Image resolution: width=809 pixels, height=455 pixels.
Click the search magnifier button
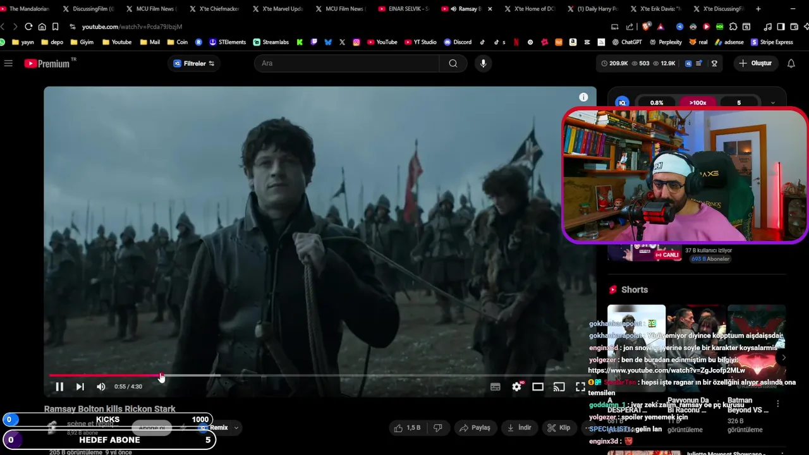pos(453,63)
